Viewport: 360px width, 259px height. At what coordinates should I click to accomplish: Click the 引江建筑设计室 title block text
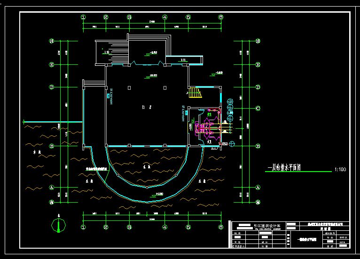click(x=267, y=226)
